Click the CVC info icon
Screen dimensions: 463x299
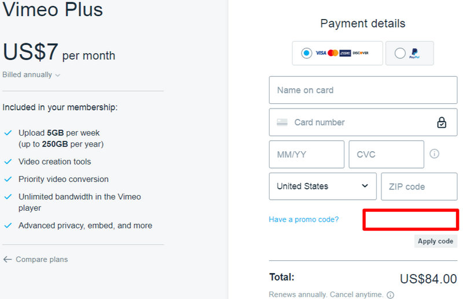pyautogui.click(x=434, y=154)
